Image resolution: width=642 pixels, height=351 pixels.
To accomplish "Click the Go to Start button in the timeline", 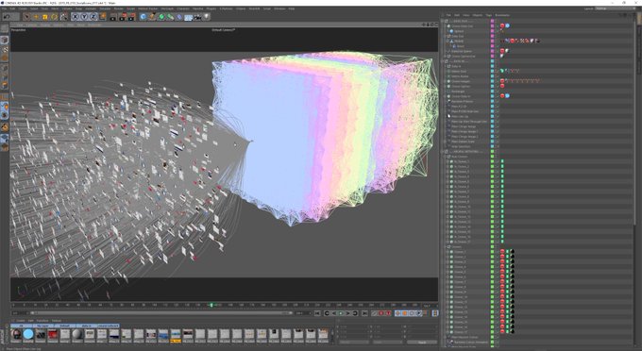I will pos(317,313).
